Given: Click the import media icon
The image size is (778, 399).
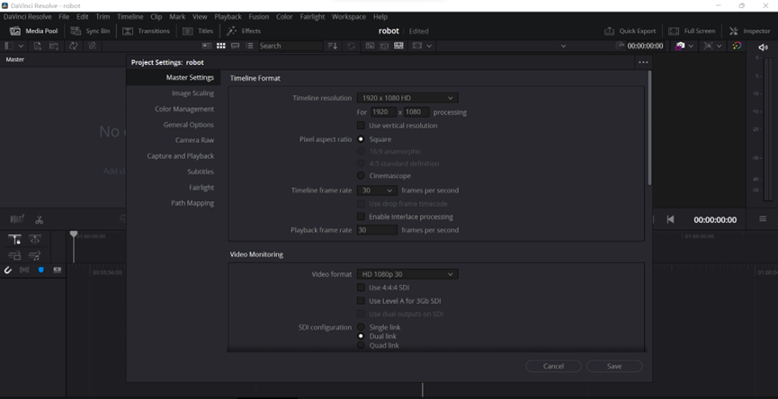Looking at the screenshot, I should tap(37, 46).
